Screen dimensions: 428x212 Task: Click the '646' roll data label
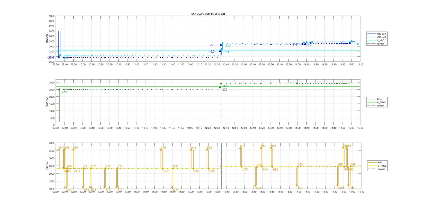tap(163, 148)
